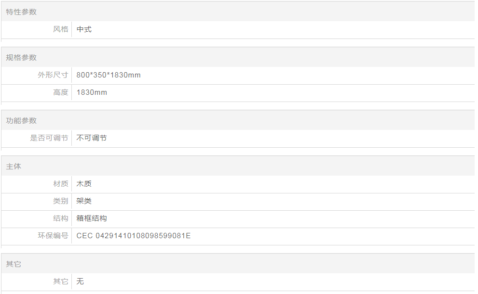Click the 800*350*1830mm dimensions value
Image resolution: width=478 pixels, height=294 pixels.
tap(109, 75)
